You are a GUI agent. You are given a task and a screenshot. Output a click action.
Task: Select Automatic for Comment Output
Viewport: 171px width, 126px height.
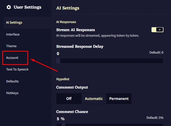pyautogui.click(x=94, y=99)
